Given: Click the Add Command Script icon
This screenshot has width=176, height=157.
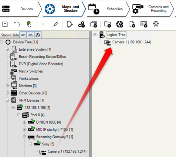Looking at the screenshot, I should click(144, 24).
